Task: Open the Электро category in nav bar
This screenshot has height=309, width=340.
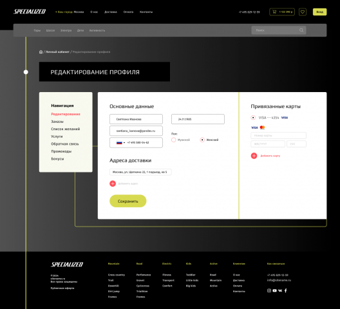Action: pyautogui.click(x=66, y=30)
